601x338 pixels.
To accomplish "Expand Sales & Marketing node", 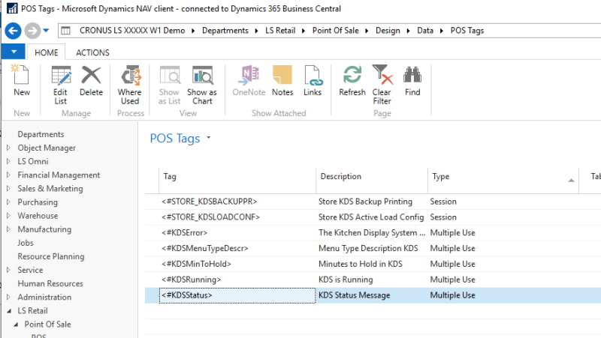I will click(x=8, y=189).
